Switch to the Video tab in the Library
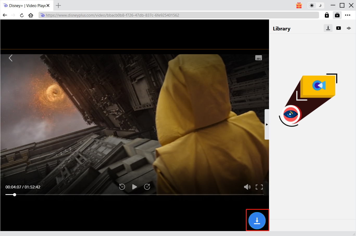 pos(339,28)
